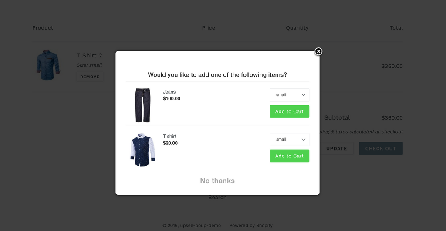Add Jeans to cart
The height and width of the screenshot is (231, 446).
click(289, 111)
